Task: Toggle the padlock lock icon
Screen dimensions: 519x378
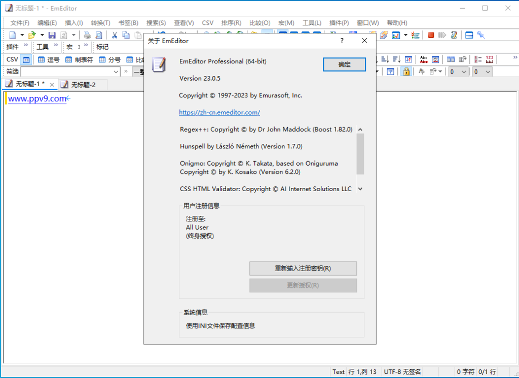Action: [x=406, y=71]
